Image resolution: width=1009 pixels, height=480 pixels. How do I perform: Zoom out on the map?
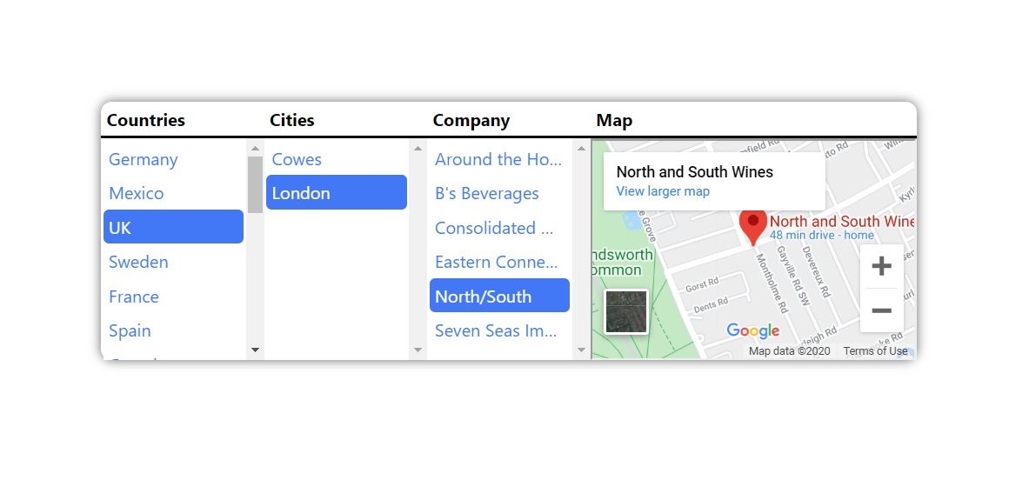click(881, 310)
